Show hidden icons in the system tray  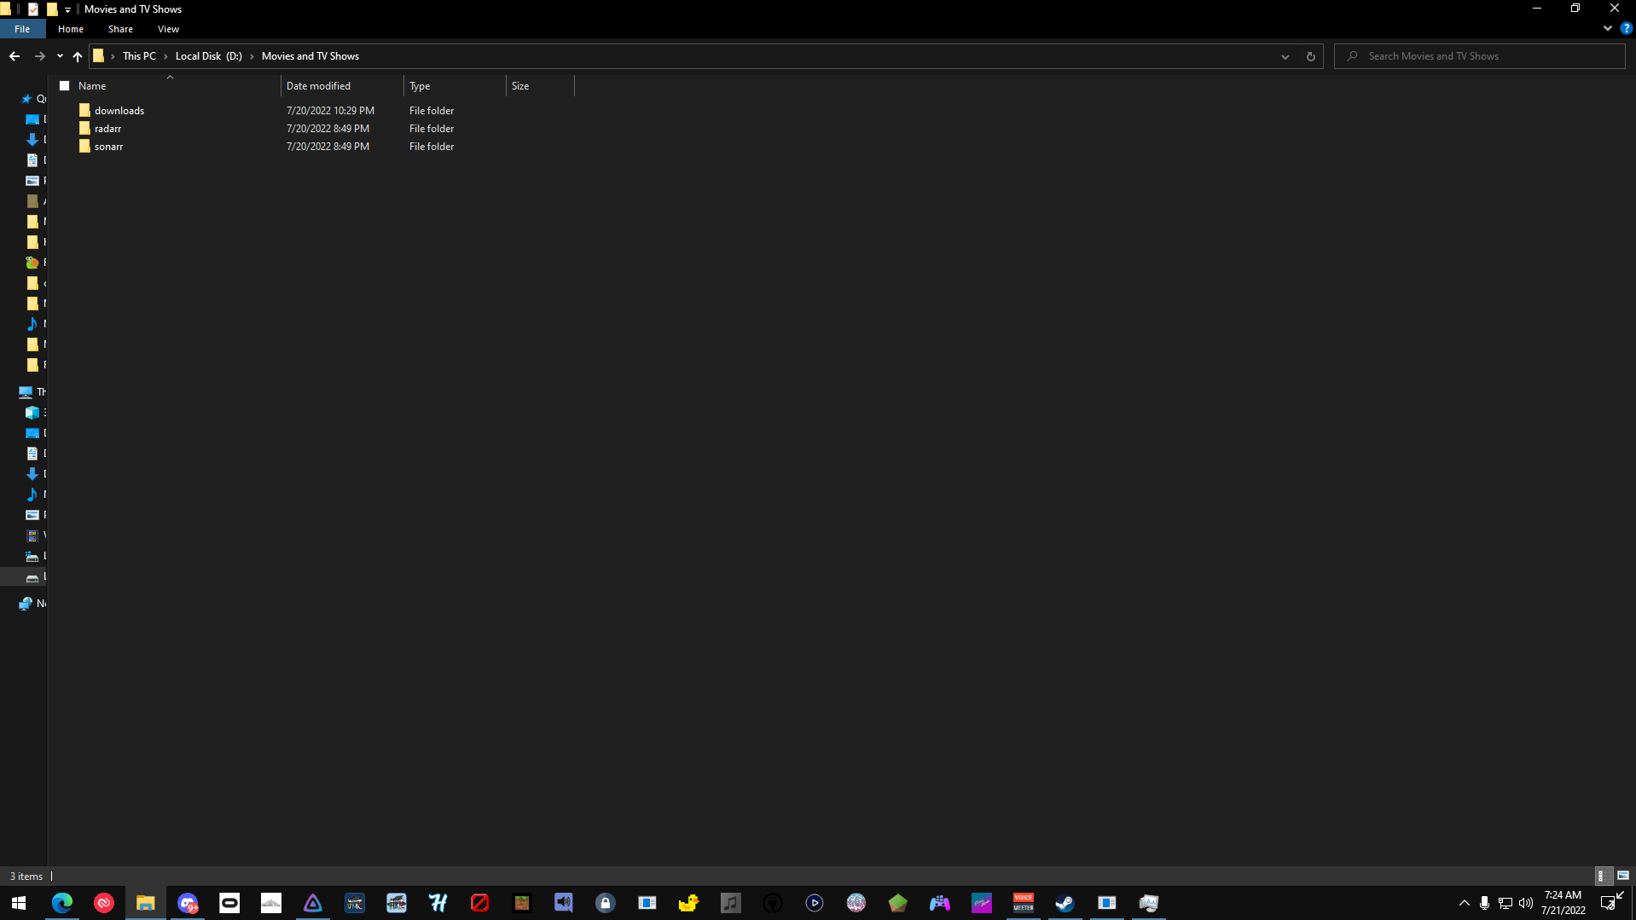click(1464, 903)
